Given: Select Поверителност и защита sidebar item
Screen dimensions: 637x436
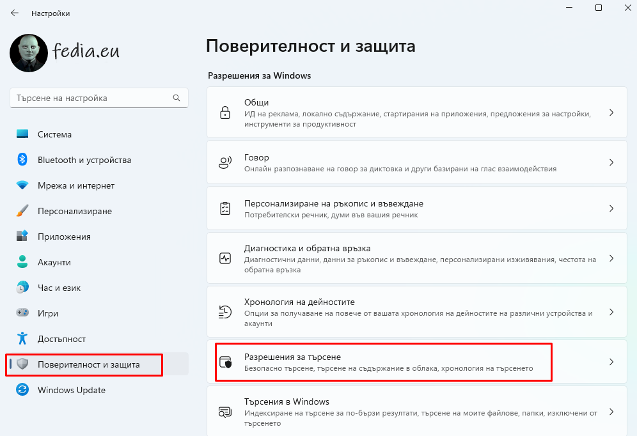Looking at the screenshot, I should click(x=98, y=364).
